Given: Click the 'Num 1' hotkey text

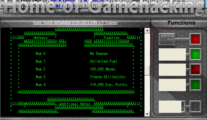Looking at the screenshot, I should click(x=40, y=61).
